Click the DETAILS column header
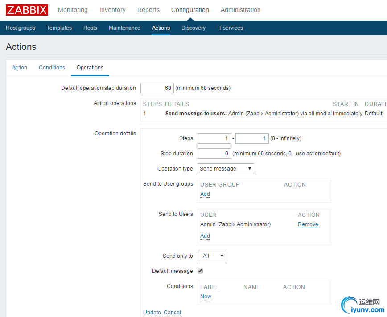 click(177, 104)
